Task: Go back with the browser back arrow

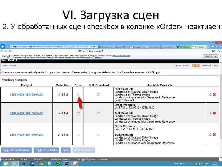Action: click(x=3, y=46)
